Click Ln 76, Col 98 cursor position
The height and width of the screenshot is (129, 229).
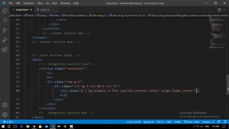coord(133,122)
